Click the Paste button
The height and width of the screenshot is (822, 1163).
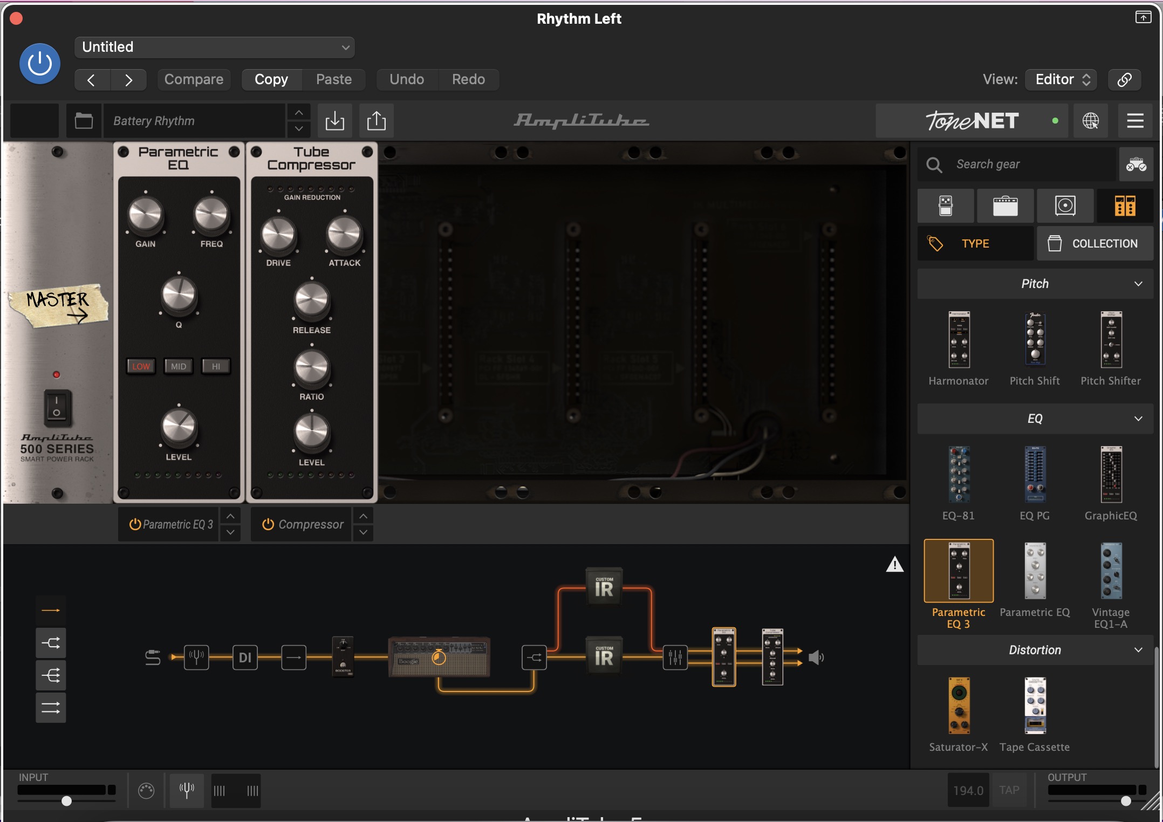pos(334,80)
